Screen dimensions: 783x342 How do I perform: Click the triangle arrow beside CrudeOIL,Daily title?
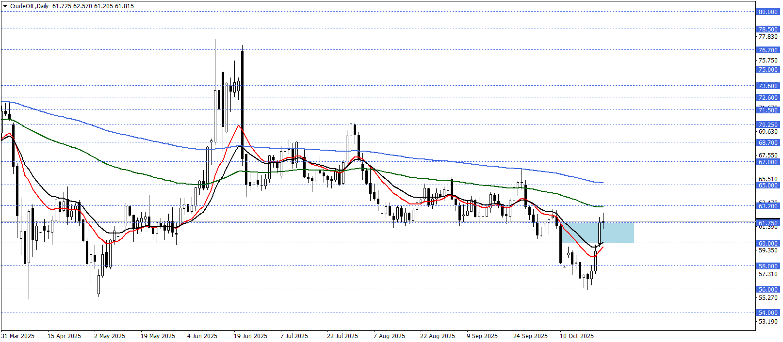(5, 6)
